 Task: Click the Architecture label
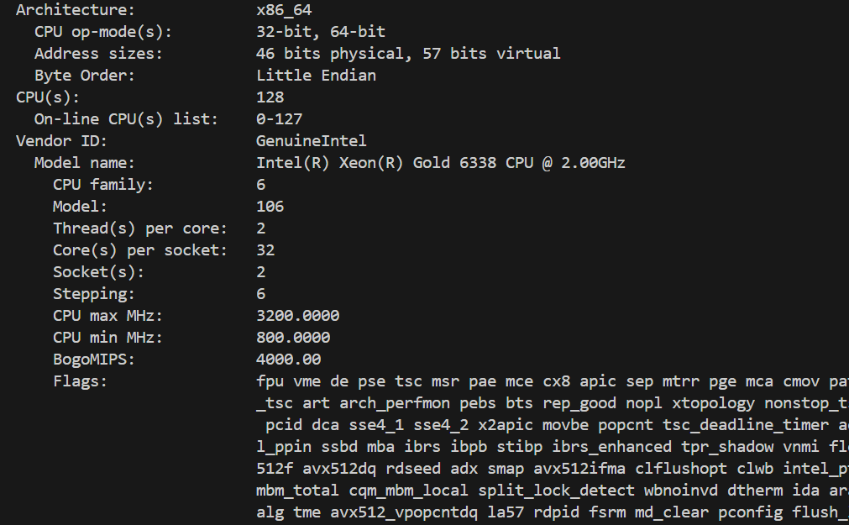75,10
